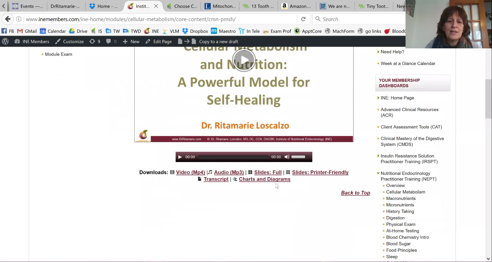Open the Calendar bookmark
Image resolution: width=492 pixels, height=262 pixels.
(x=53, y=31)
